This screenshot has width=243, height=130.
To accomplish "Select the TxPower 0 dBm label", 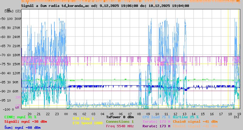I will 120,117.
